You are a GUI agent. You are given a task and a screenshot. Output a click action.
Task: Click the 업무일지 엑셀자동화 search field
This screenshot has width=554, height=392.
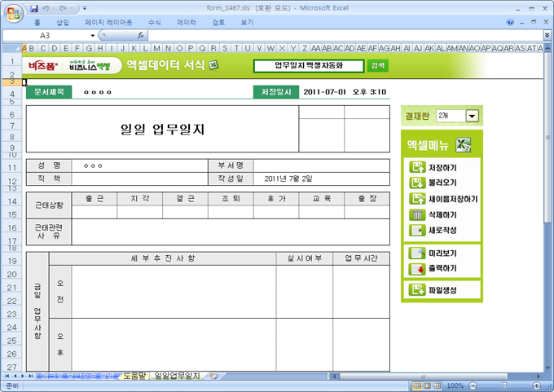click(x=308, y=65)
